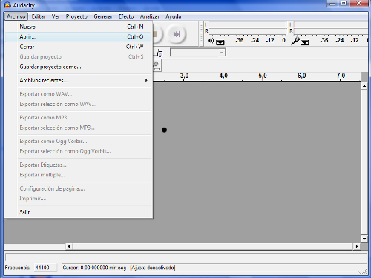Click the Cursor position status text
371x278 pixels.
[x=94, y=268]
